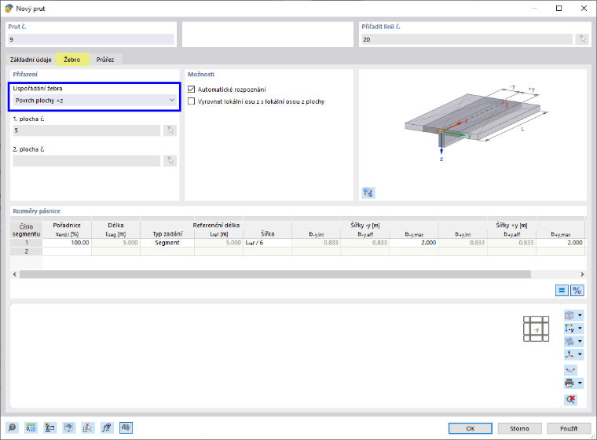Apply with the Použít button

point(569,428)
